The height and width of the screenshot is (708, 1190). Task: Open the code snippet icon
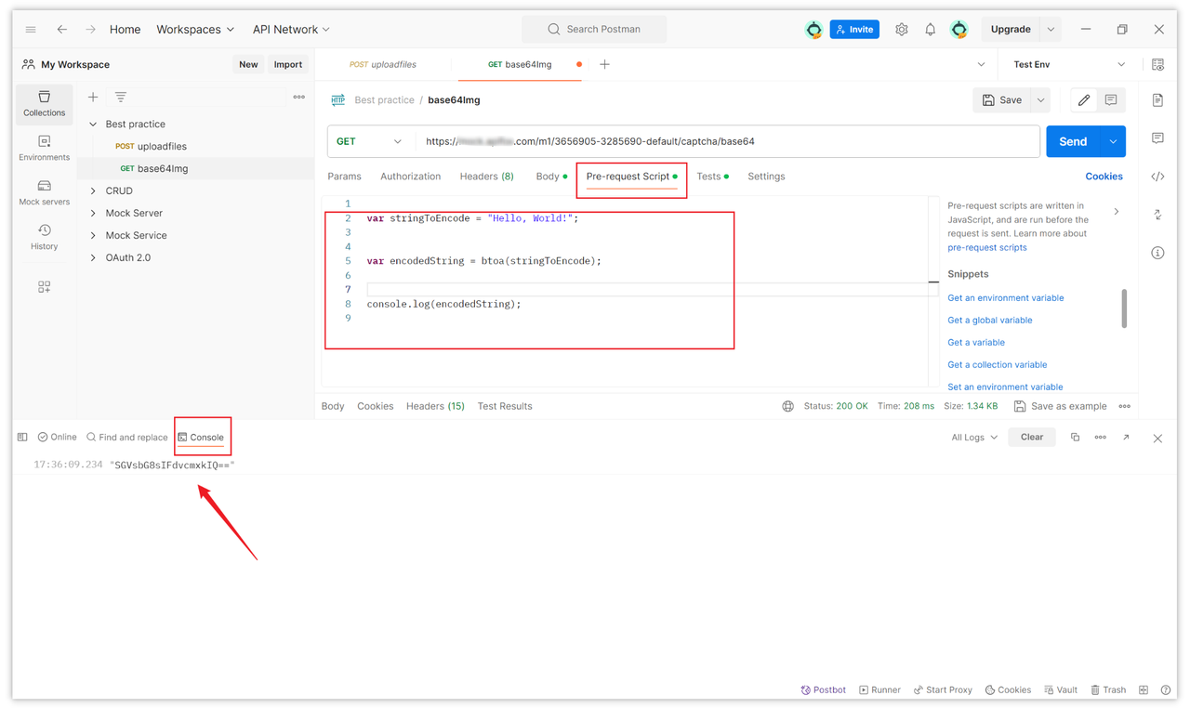[1157, 176]
